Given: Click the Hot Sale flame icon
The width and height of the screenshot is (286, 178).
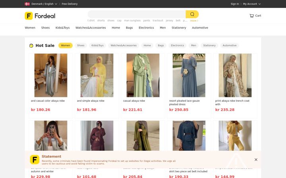Looking at the screenshot, I should (x=31, y=45).
